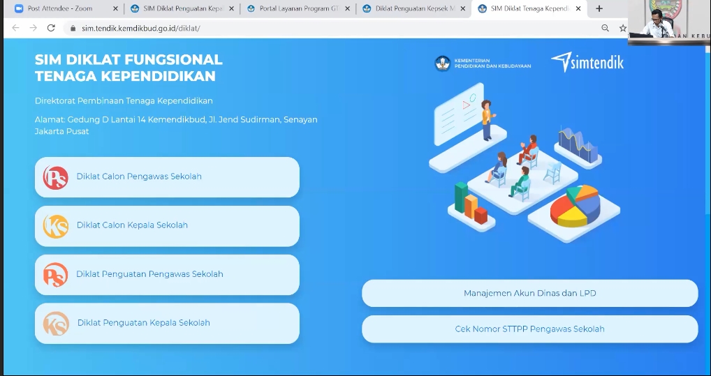Click the beige KS Penguatan Kepala Sekolah icon
The image size is (711, 376).
click(x=55, y=324)
